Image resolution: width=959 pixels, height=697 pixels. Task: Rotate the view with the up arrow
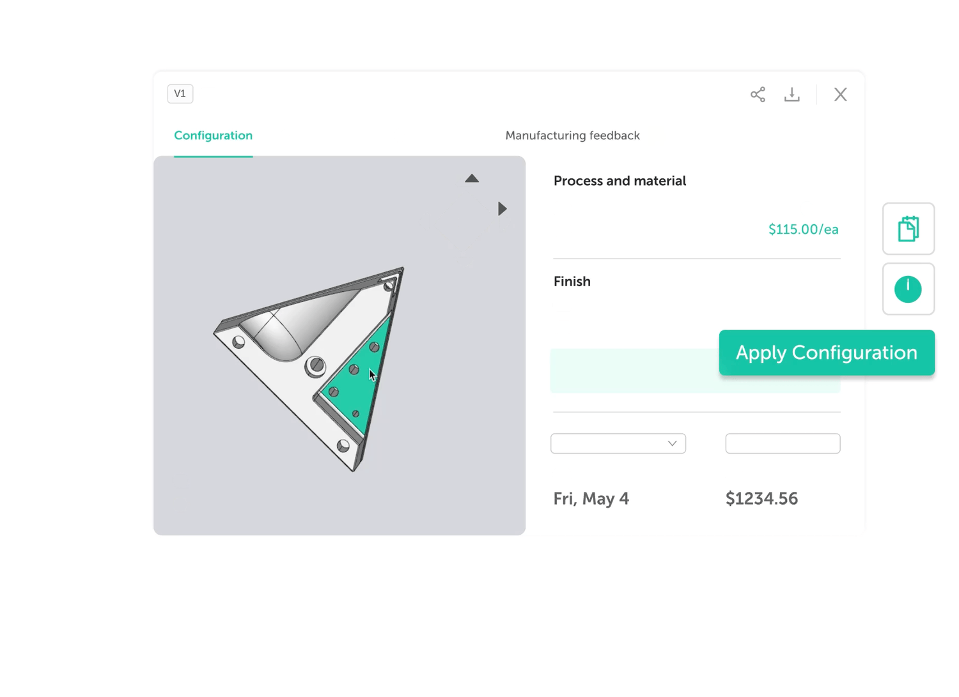[x=472, y=179]
